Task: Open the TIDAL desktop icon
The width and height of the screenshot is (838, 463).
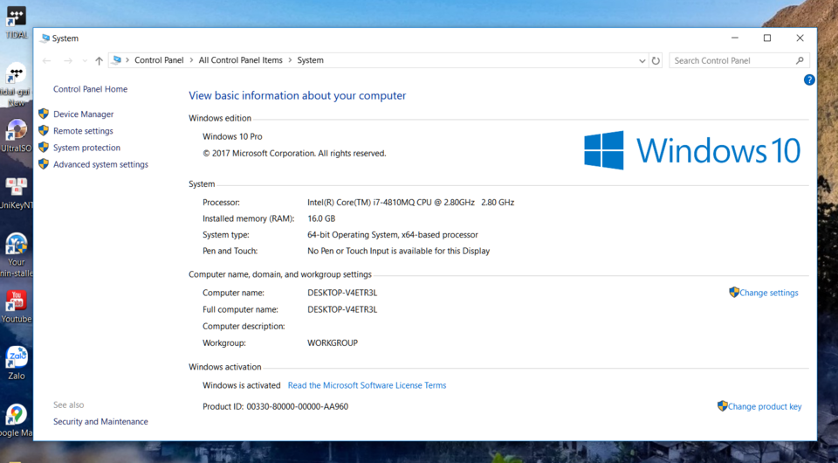Action: pyautogui.click(x=17, y=23)
